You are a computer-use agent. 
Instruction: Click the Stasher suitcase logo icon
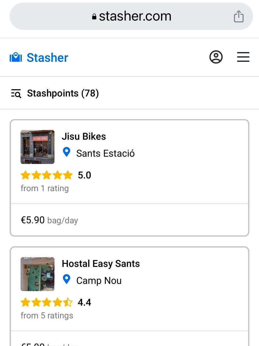pos(16,57)
